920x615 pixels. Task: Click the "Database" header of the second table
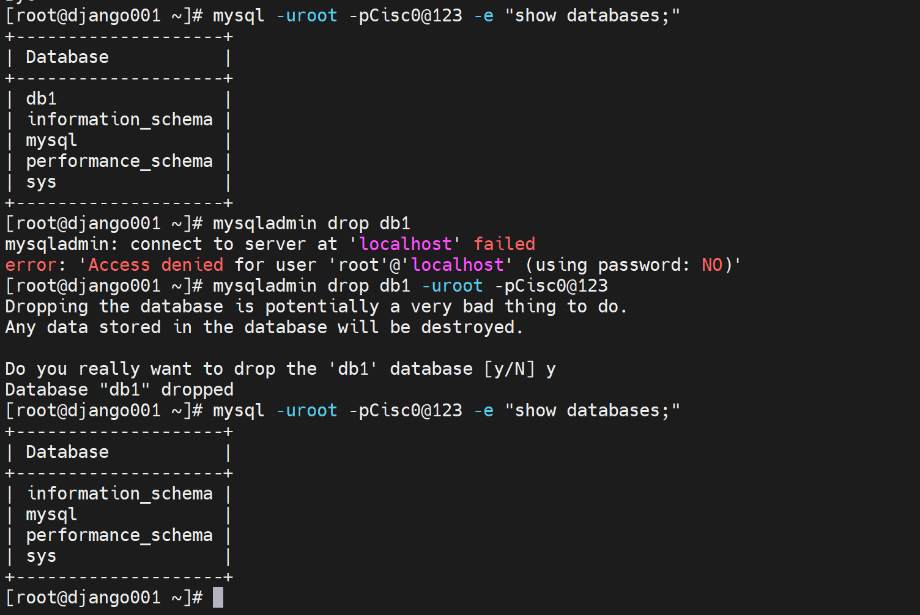pyautogui.click(x=67, y=452)
